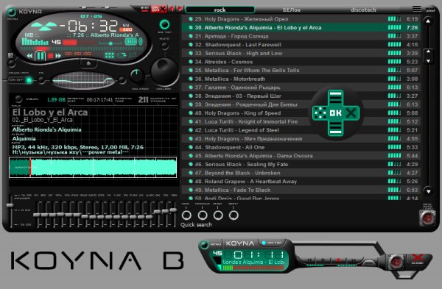Select 47. Beyond the Black - Unbroken

[301, 173]
